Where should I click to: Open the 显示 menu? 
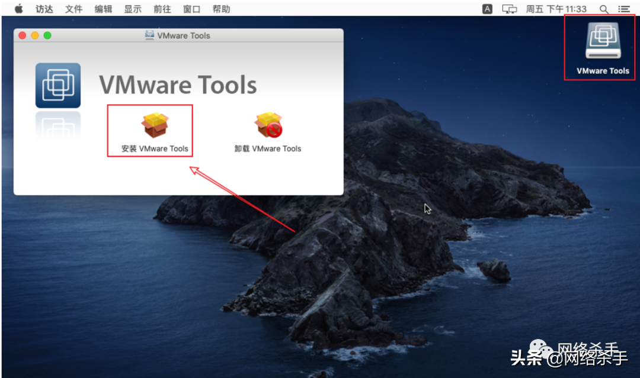[133, 9]
